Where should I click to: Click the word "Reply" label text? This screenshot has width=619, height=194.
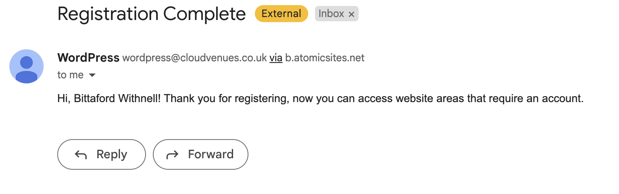[112, 154]
